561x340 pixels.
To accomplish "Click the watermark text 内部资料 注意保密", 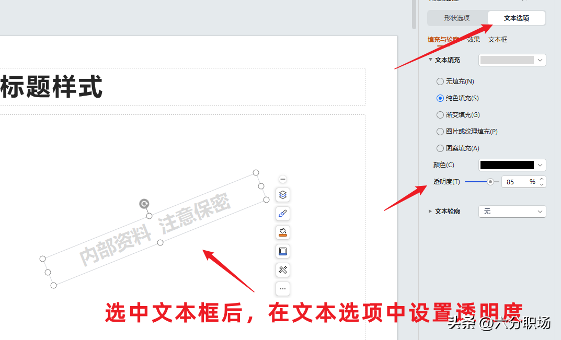I will pos(155,229).
